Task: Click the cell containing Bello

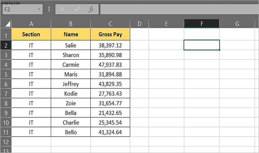Action: coord(71,132)
